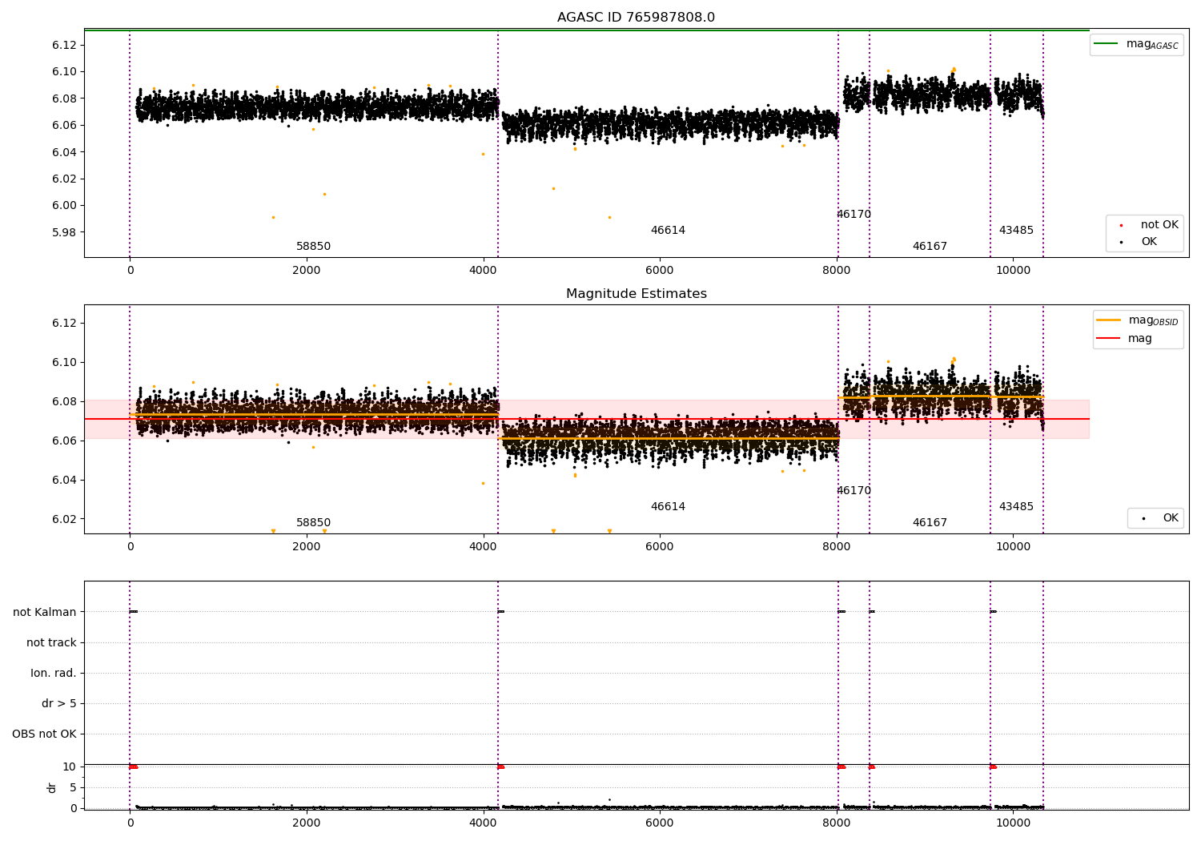Select the mag AGASC legend entry with green line
This screenshot has width=1201, height=841.
(x=1136, y=44)
